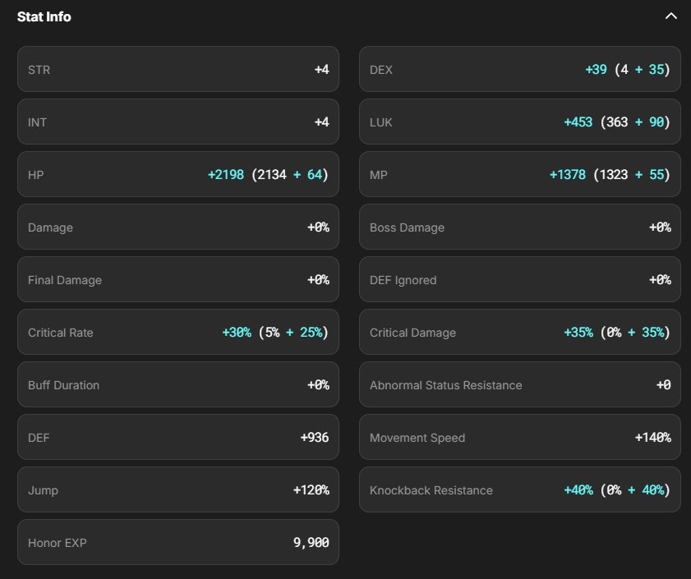Open the HP stat row
Screen dimensions: 691x579
pyautogui.click(x=177, y=175)
